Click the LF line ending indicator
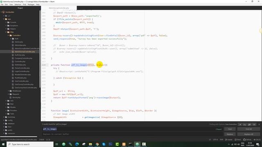This screenshot has width=262, height=147. point(210,140)
